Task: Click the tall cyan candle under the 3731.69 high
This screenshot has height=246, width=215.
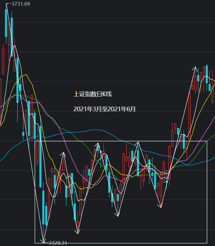Action: [x=6, y=23]
